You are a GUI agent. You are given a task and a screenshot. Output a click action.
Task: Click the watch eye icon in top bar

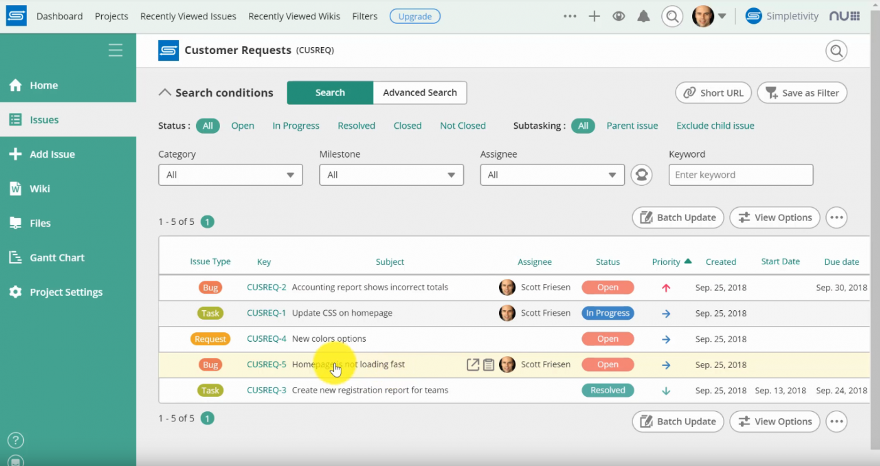[619, 16]
